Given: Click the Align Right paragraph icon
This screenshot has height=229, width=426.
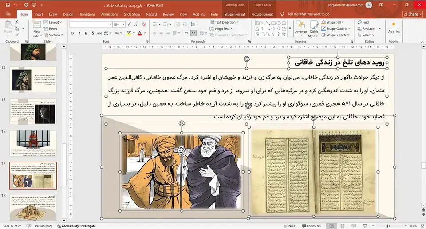Looking at the screenshot, I should click(x=168, y=33).
